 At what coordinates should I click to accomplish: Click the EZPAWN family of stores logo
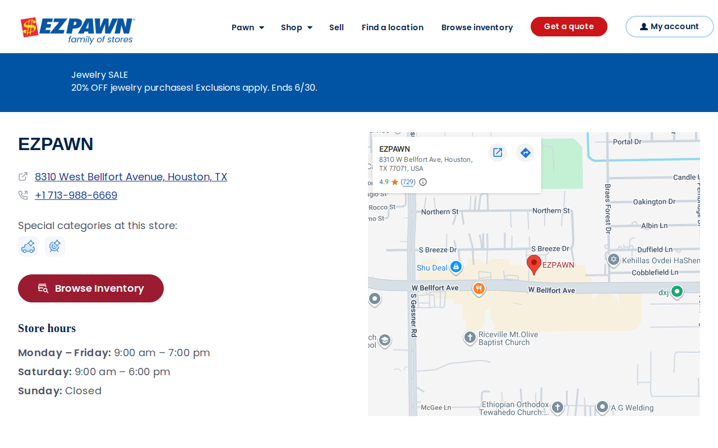click(78, 30)
